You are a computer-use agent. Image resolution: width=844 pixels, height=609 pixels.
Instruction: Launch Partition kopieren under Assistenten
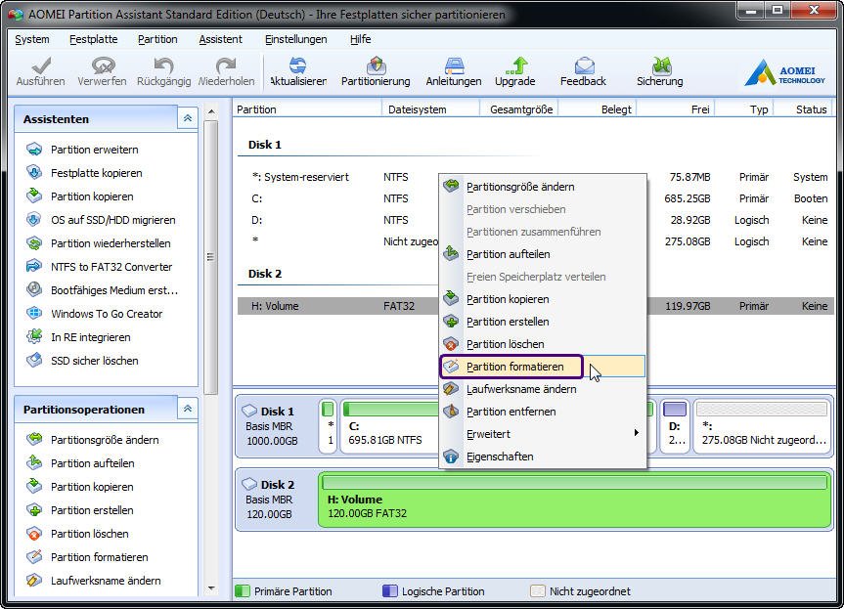coord(92,196)
